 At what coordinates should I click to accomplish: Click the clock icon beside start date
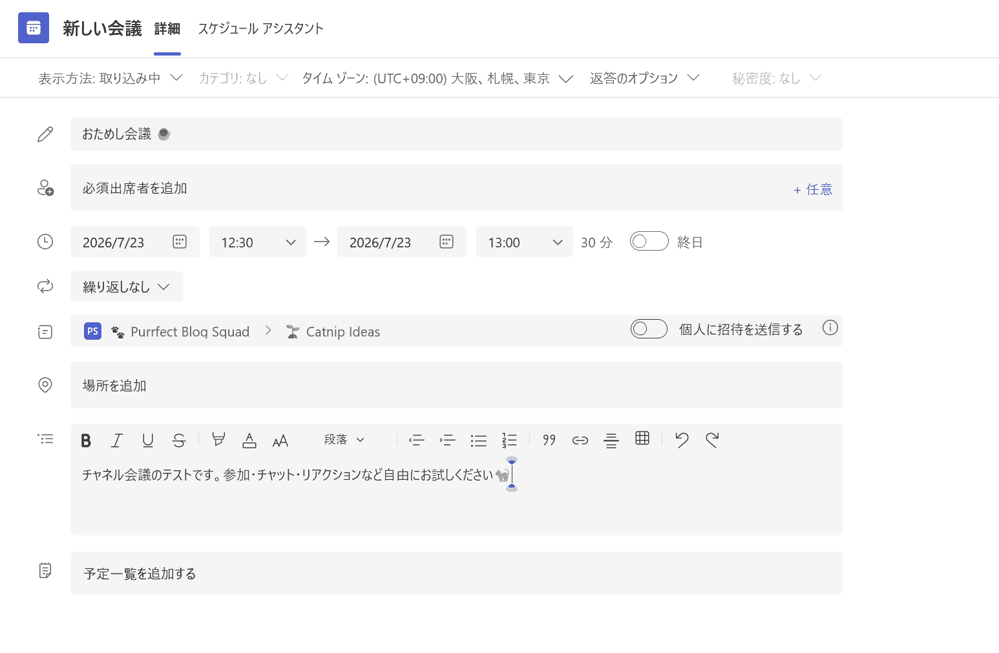coord(45,242)
